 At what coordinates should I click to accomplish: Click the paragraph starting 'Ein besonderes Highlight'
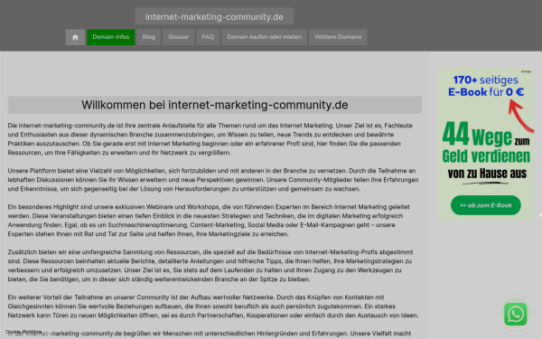[209, 221]
